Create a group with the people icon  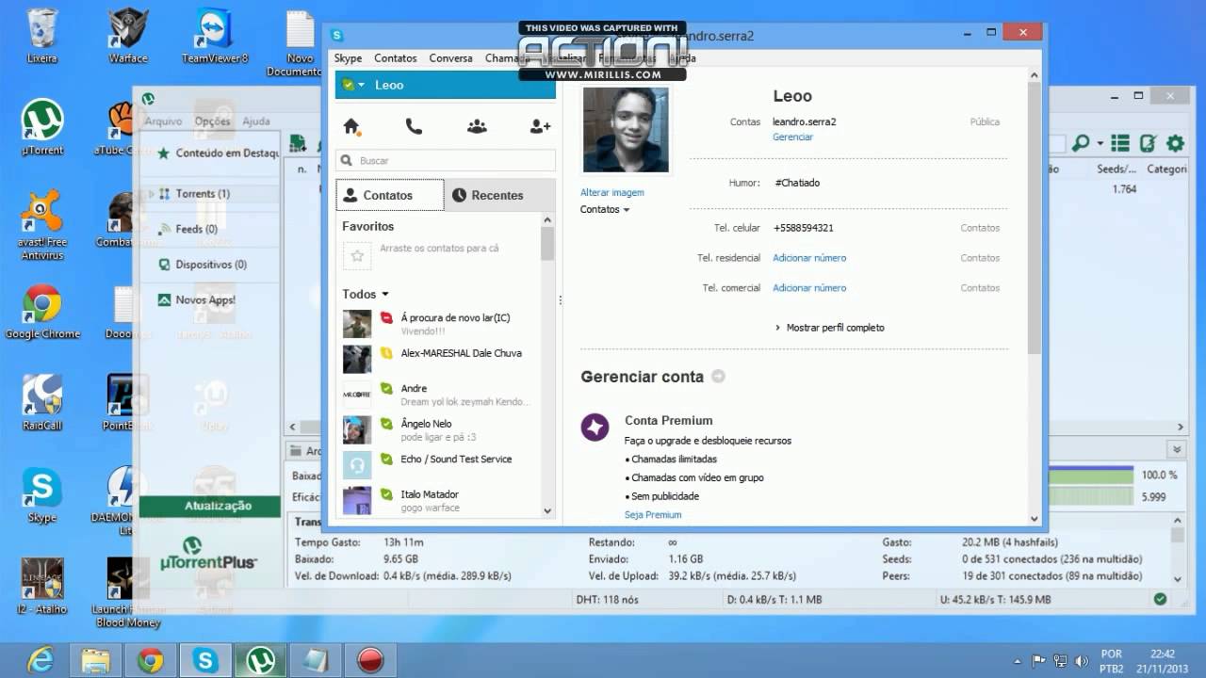tap(477, 126)
